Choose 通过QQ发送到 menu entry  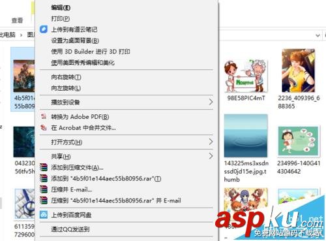pyautogui.click(x=70, y=229)
